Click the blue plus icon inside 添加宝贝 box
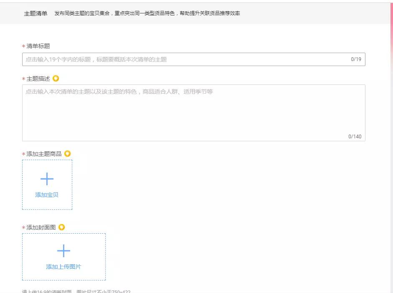 pyautogui.click(x=47, y=178)
